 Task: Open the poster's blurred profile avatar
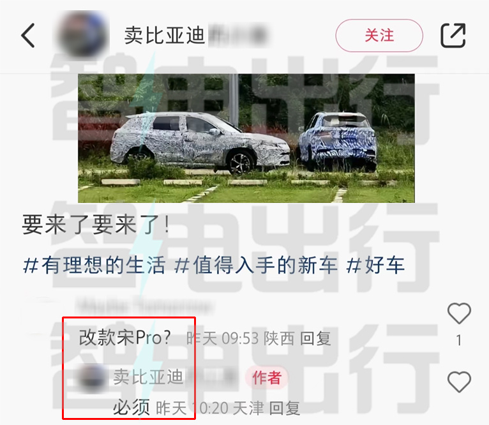tap(82, 34)
